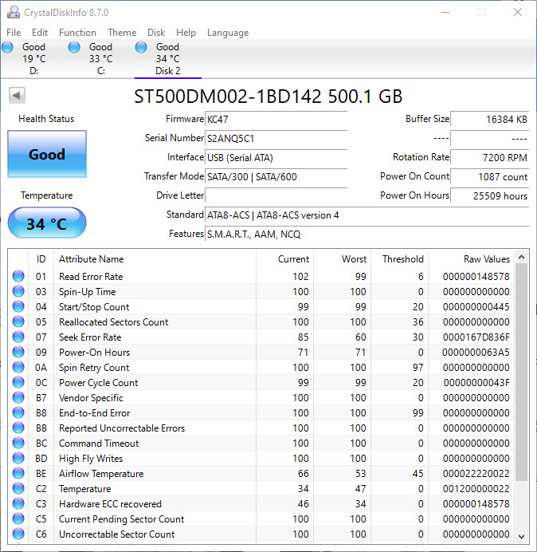The image size is (537, 552).
Task: Open the Function menu
Action: 77,33
